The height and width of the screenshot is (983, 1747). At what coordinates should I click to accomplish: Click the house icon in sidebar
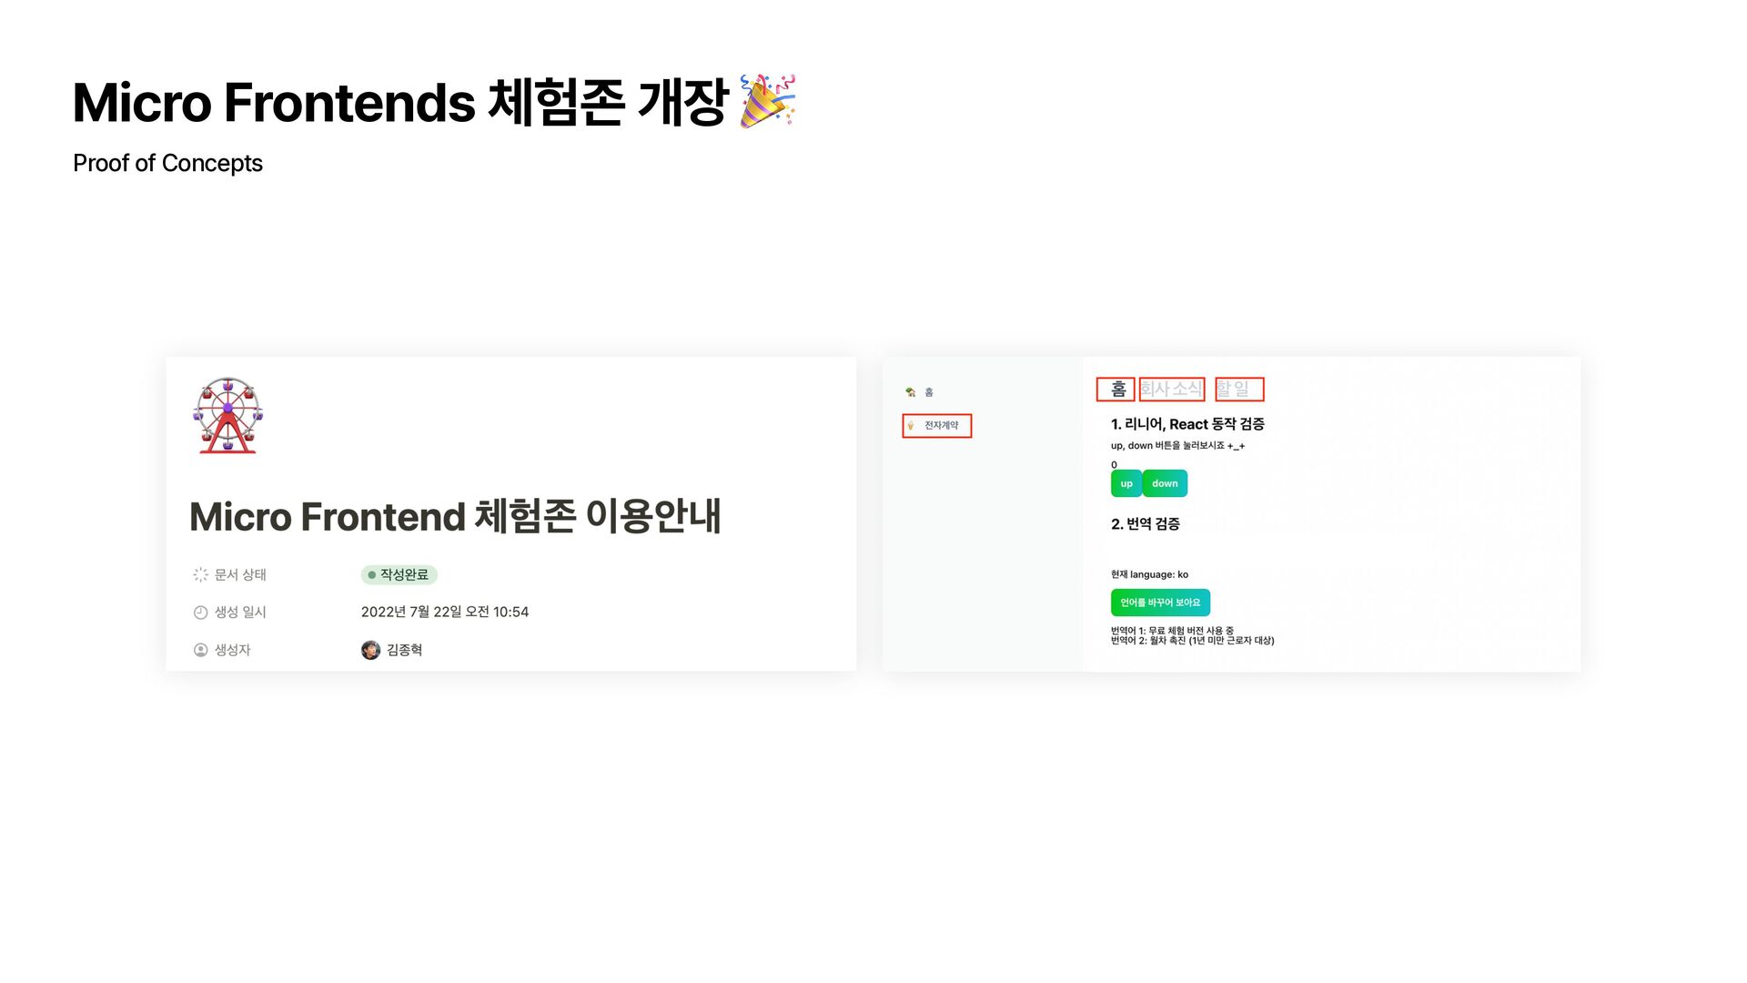click(910, 392)
